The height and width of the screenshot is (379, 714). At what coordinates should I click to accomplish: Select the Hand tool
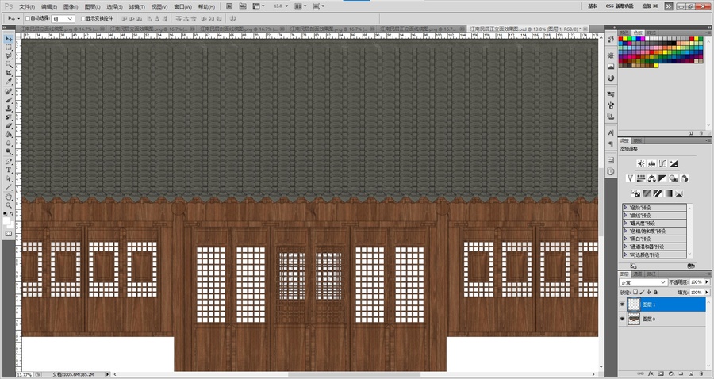[x=9, y=197]
